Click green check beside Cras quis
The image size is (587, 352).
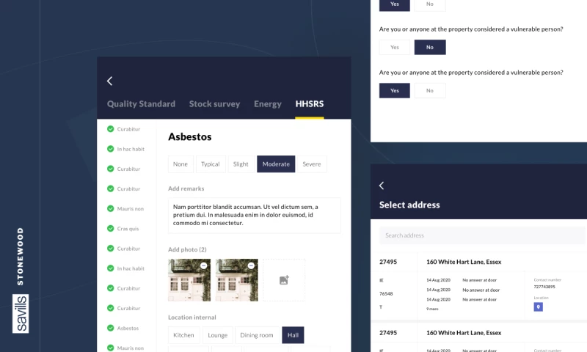[111, 228]
